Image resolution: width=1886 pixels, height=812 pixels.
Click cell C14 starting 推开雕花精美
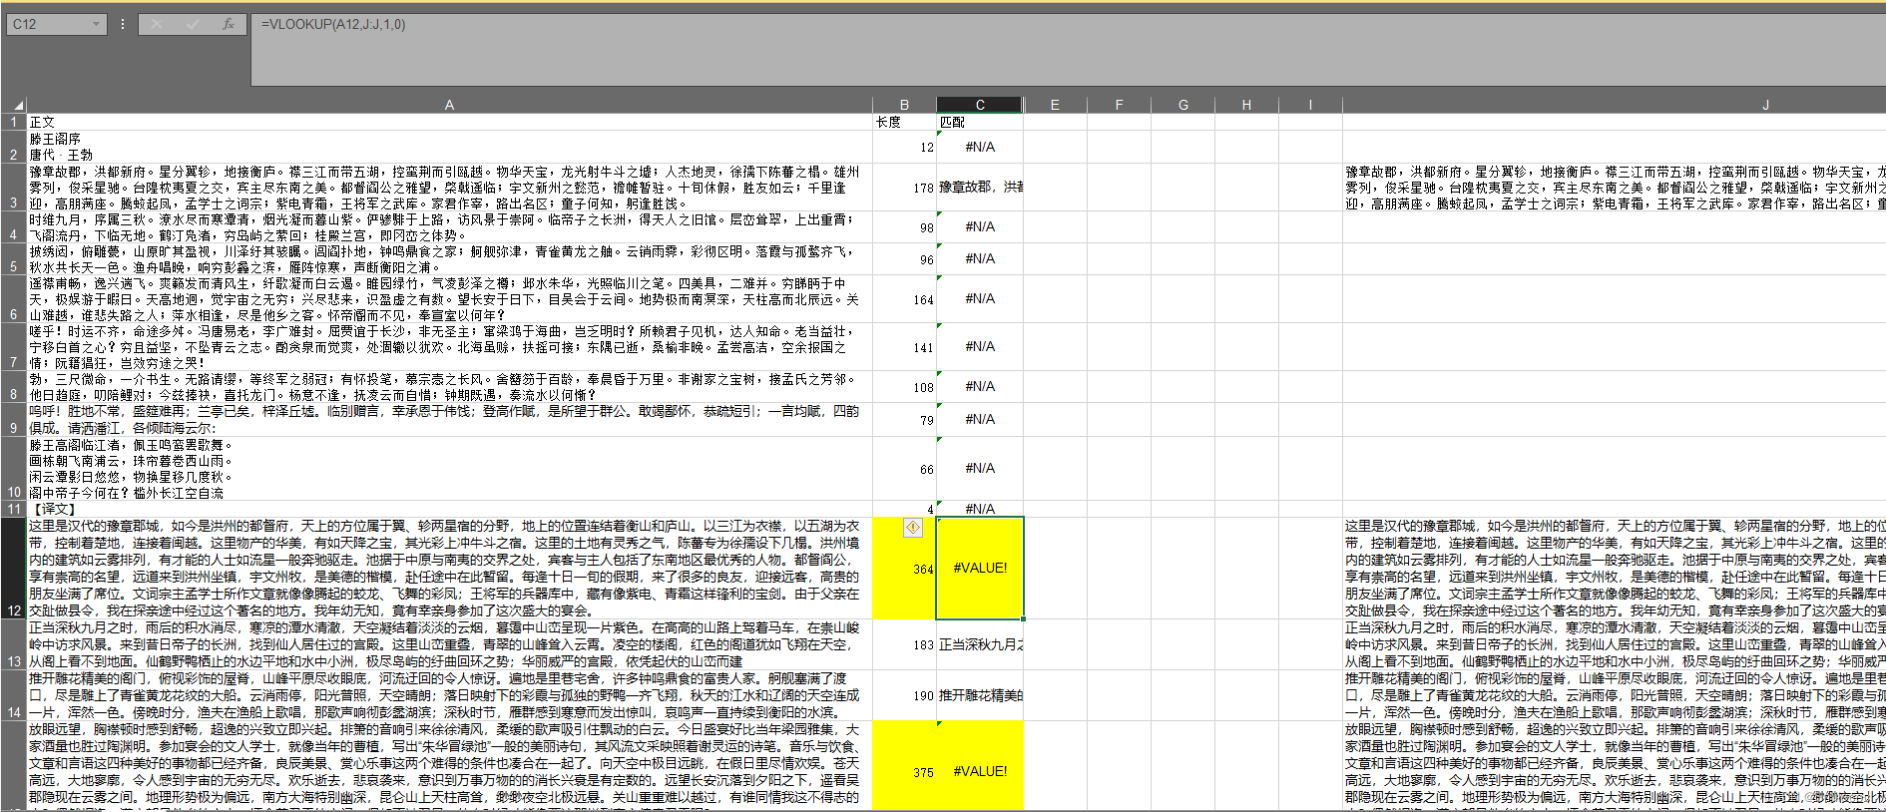coord(980,695)
